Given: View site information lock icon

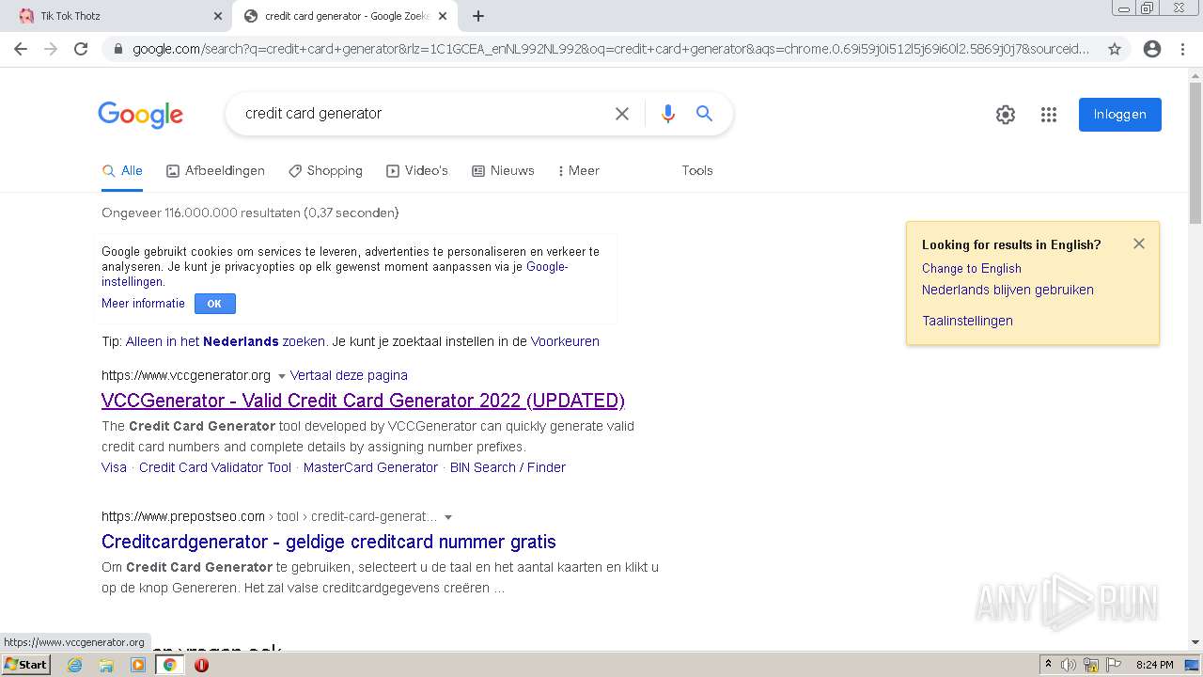Looking at the screenshot, I should tap(118, 49).
